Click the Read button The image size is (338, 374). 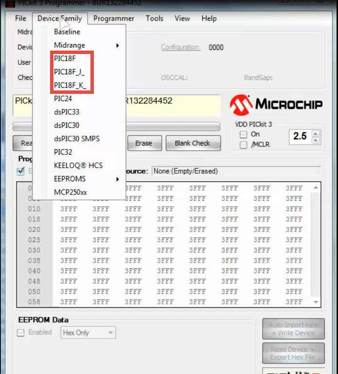click(23, 143)
